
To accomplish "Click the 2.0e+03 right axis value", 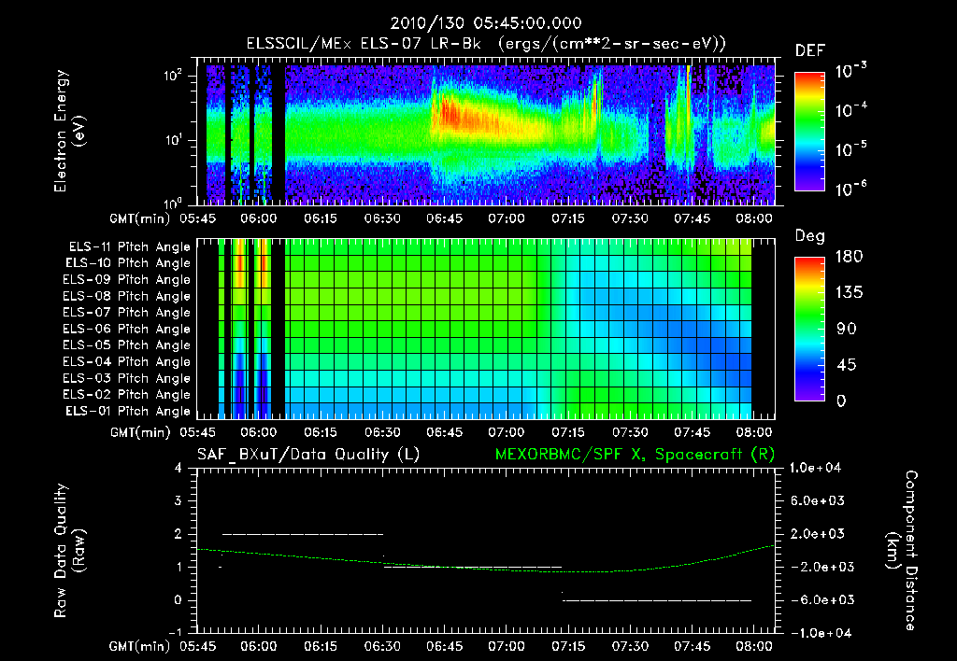I will 819,534.
